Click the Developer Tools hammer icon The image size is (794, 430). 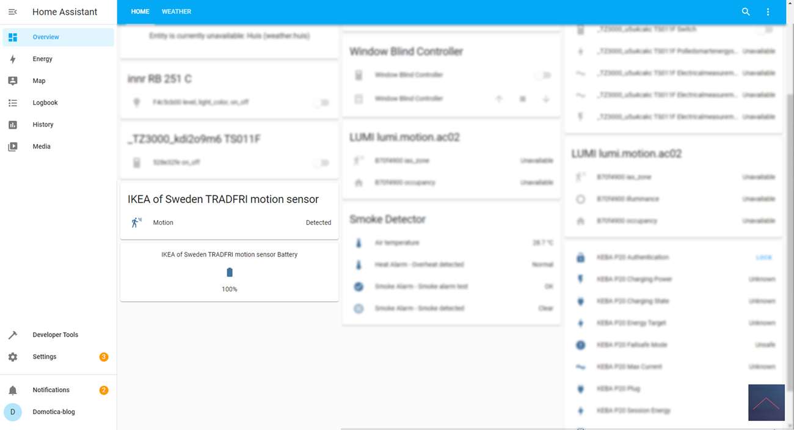[13, 335]
